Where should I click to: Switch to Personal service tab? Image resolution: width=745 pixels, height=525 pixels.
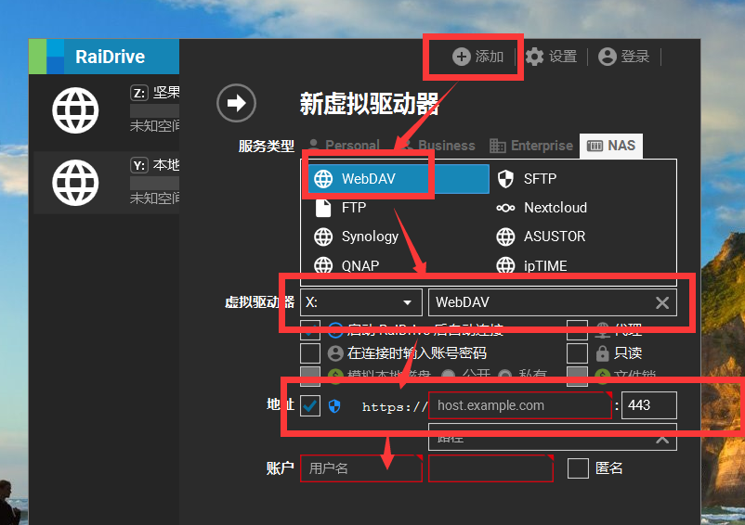tap(345, 145)
